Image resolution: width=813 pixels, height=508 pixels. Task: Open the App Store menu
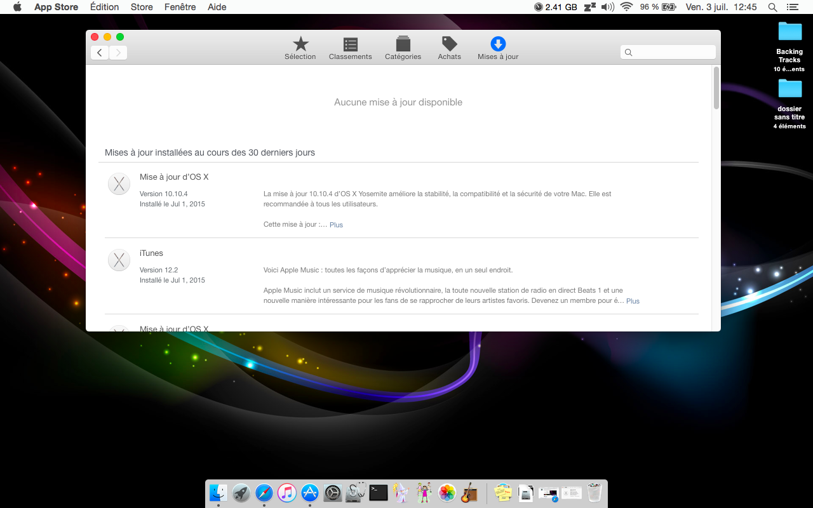pyautogui.click(x=56, y=7)
